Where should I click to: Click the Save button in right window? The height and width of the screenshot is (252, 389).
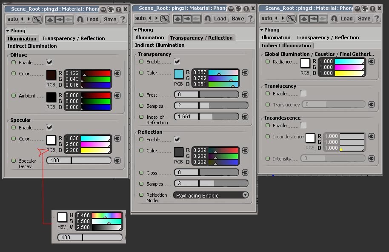[x=364, y=19]
